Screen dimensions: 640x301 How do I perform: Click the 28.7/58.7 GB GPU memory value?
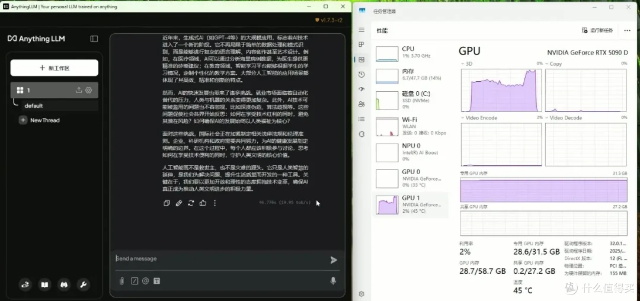(x=482, y=271)
